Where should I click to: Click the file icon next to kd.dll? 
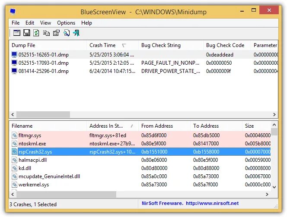point(14,168)
